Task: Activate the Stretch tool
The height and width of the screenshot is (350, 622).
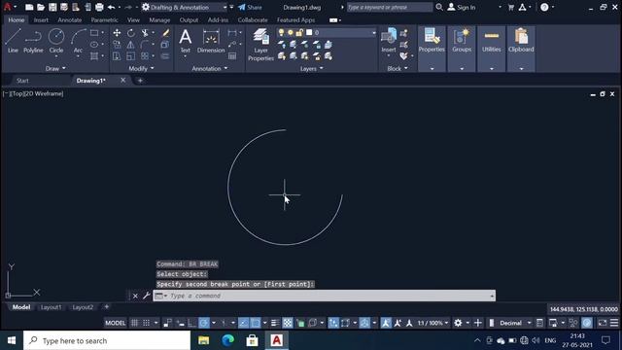Action: coord(117,56)
